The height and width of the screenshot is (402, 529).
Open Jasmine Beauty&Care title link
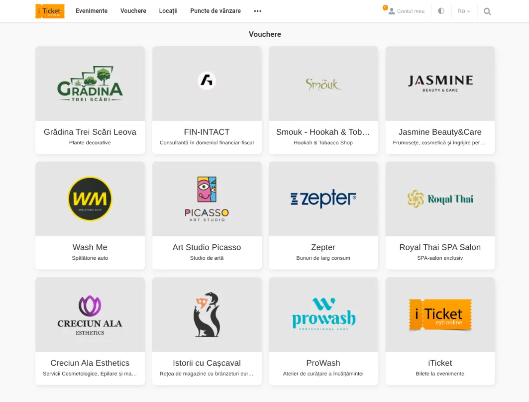440,132
